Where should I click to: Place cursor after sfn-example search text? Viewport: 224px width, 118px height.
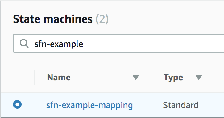(83, 44)
